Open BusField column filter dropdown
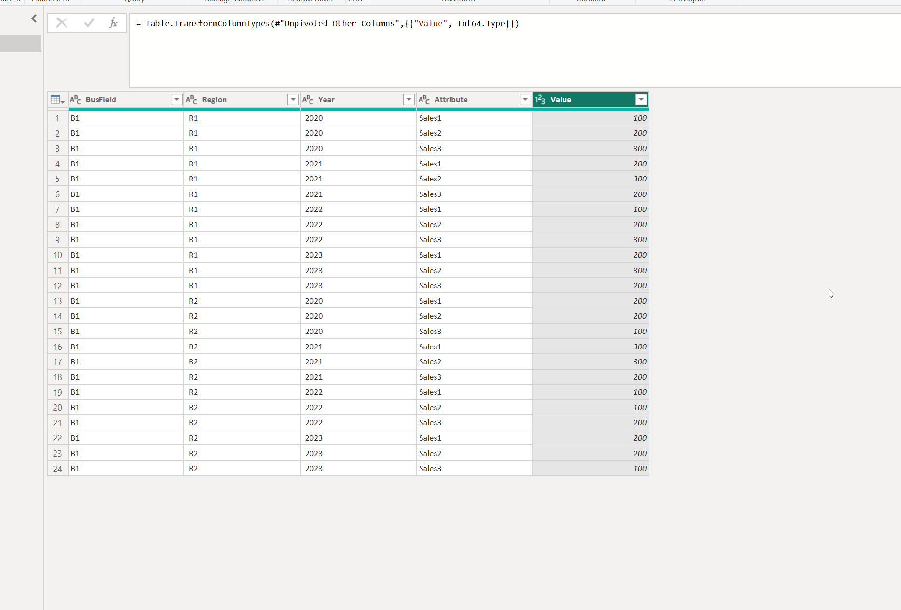 pyautogui.click(x=176, y=99)
